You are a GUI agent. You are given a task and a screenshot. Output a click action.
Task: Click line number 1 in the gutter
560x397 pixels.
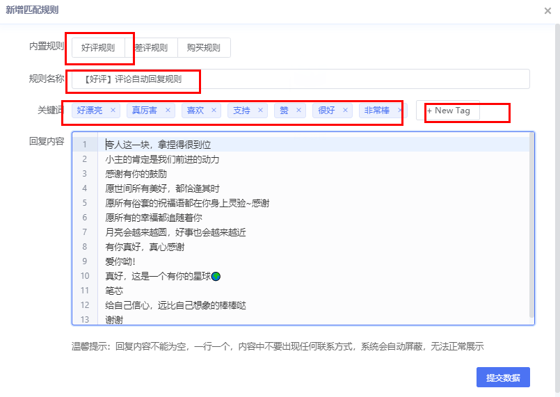click(x=85, y=145)
